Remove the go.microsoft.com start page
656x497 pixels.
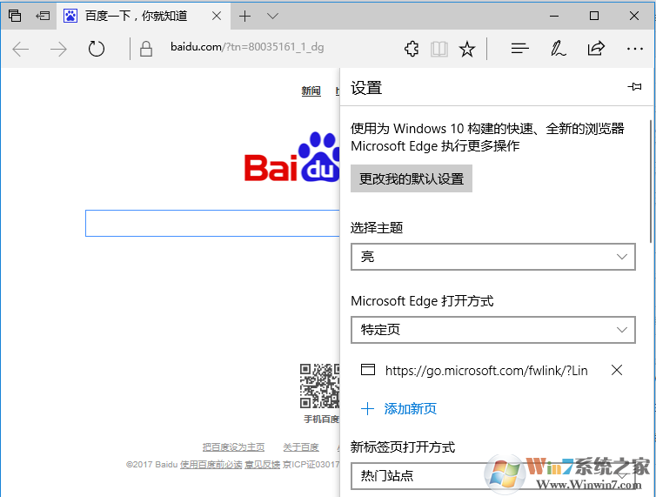pos(617,370)
